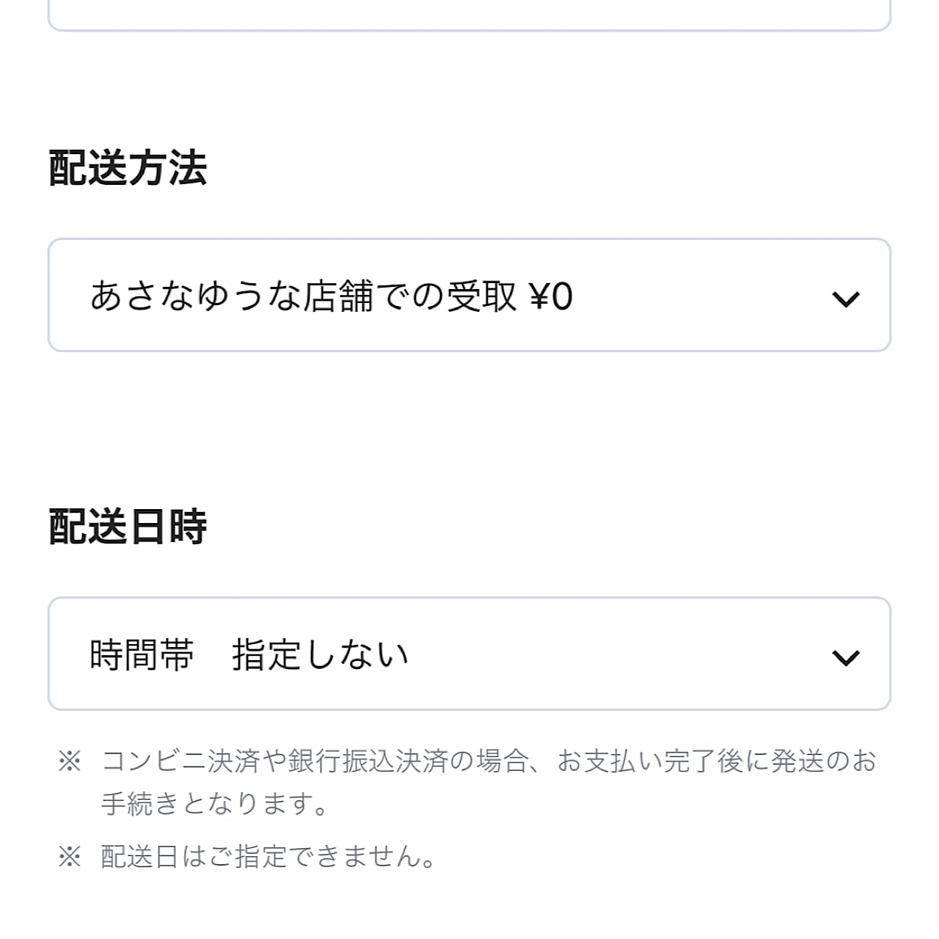This screenshot has height=939, width=939.
Task: Click the ※ mark beside the 配送日 note
Action: tap(70, 856)
